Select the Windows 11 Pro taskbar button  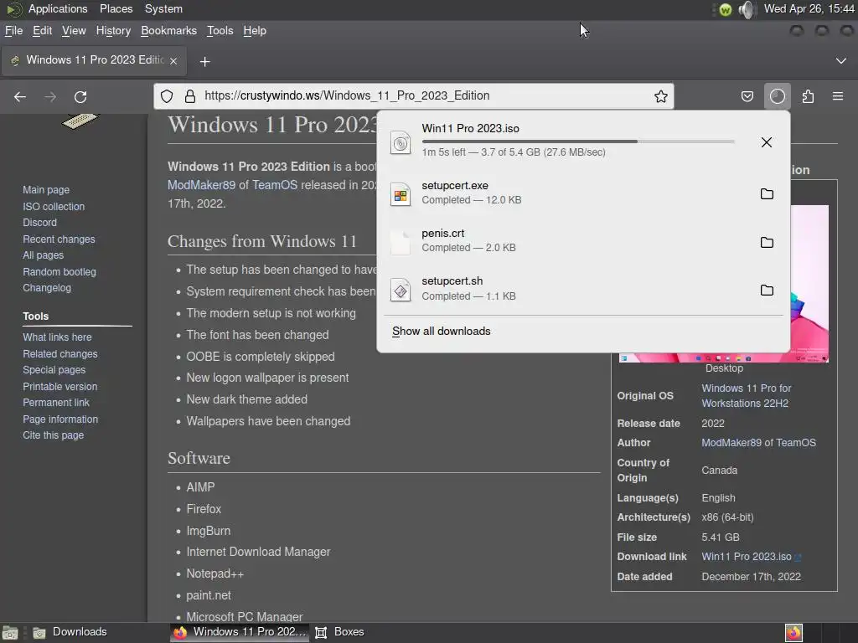coord(240,633)
